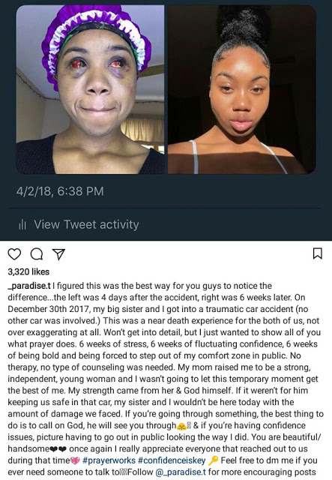View the 3,320 likes list
The height and width of the screenshot is (480, 332).
(28, 271)
